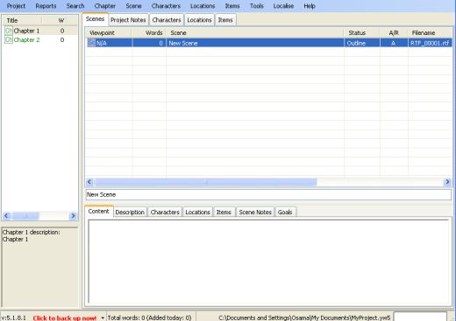The image size is (456, 321).
Task: Open the Reports menu
Action: coord(46,6)
